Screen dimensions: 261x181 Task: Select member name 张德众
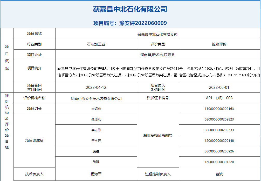tap(96, 119)
